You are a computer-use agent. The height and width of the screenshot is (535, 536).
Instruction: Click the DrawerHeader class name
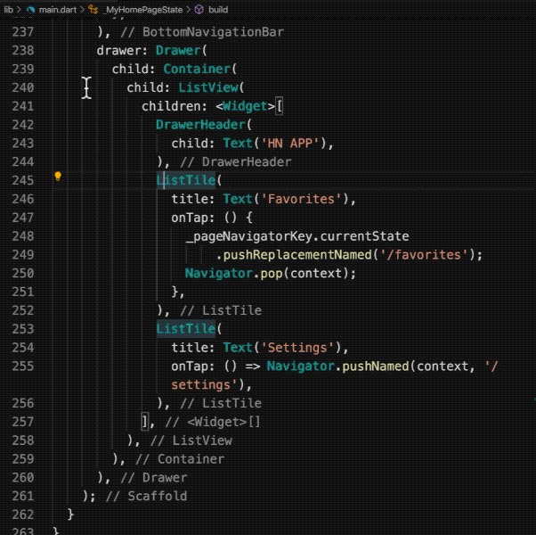coord(201,125)
